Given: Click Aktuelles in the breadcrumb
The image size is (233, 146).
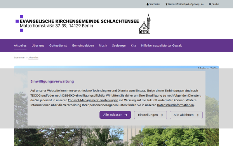Looking at the screenshot, I should (33, 58).
